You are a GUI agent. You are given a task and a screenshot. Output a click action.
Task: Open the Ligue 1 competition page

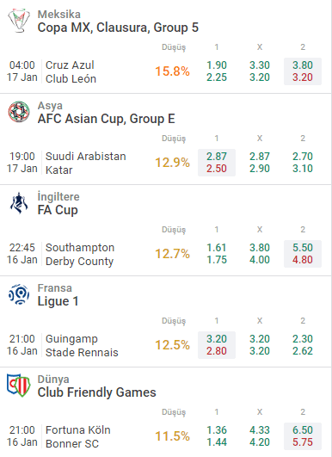coord(58,301)
